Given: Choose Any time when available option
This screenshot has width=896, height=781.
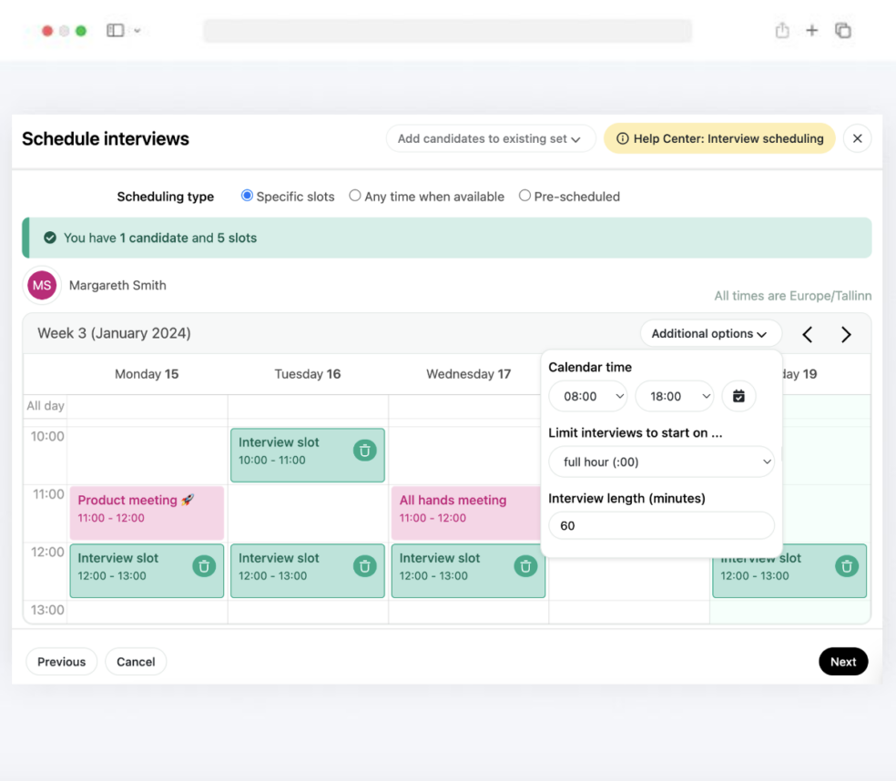Looking at the screenshot, I should click(x=354, y=196).
